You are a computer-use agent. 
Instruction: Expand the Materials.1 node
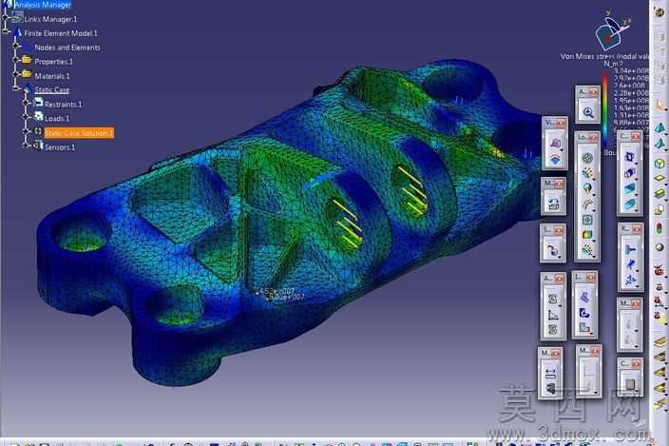(x=16, y=74)
